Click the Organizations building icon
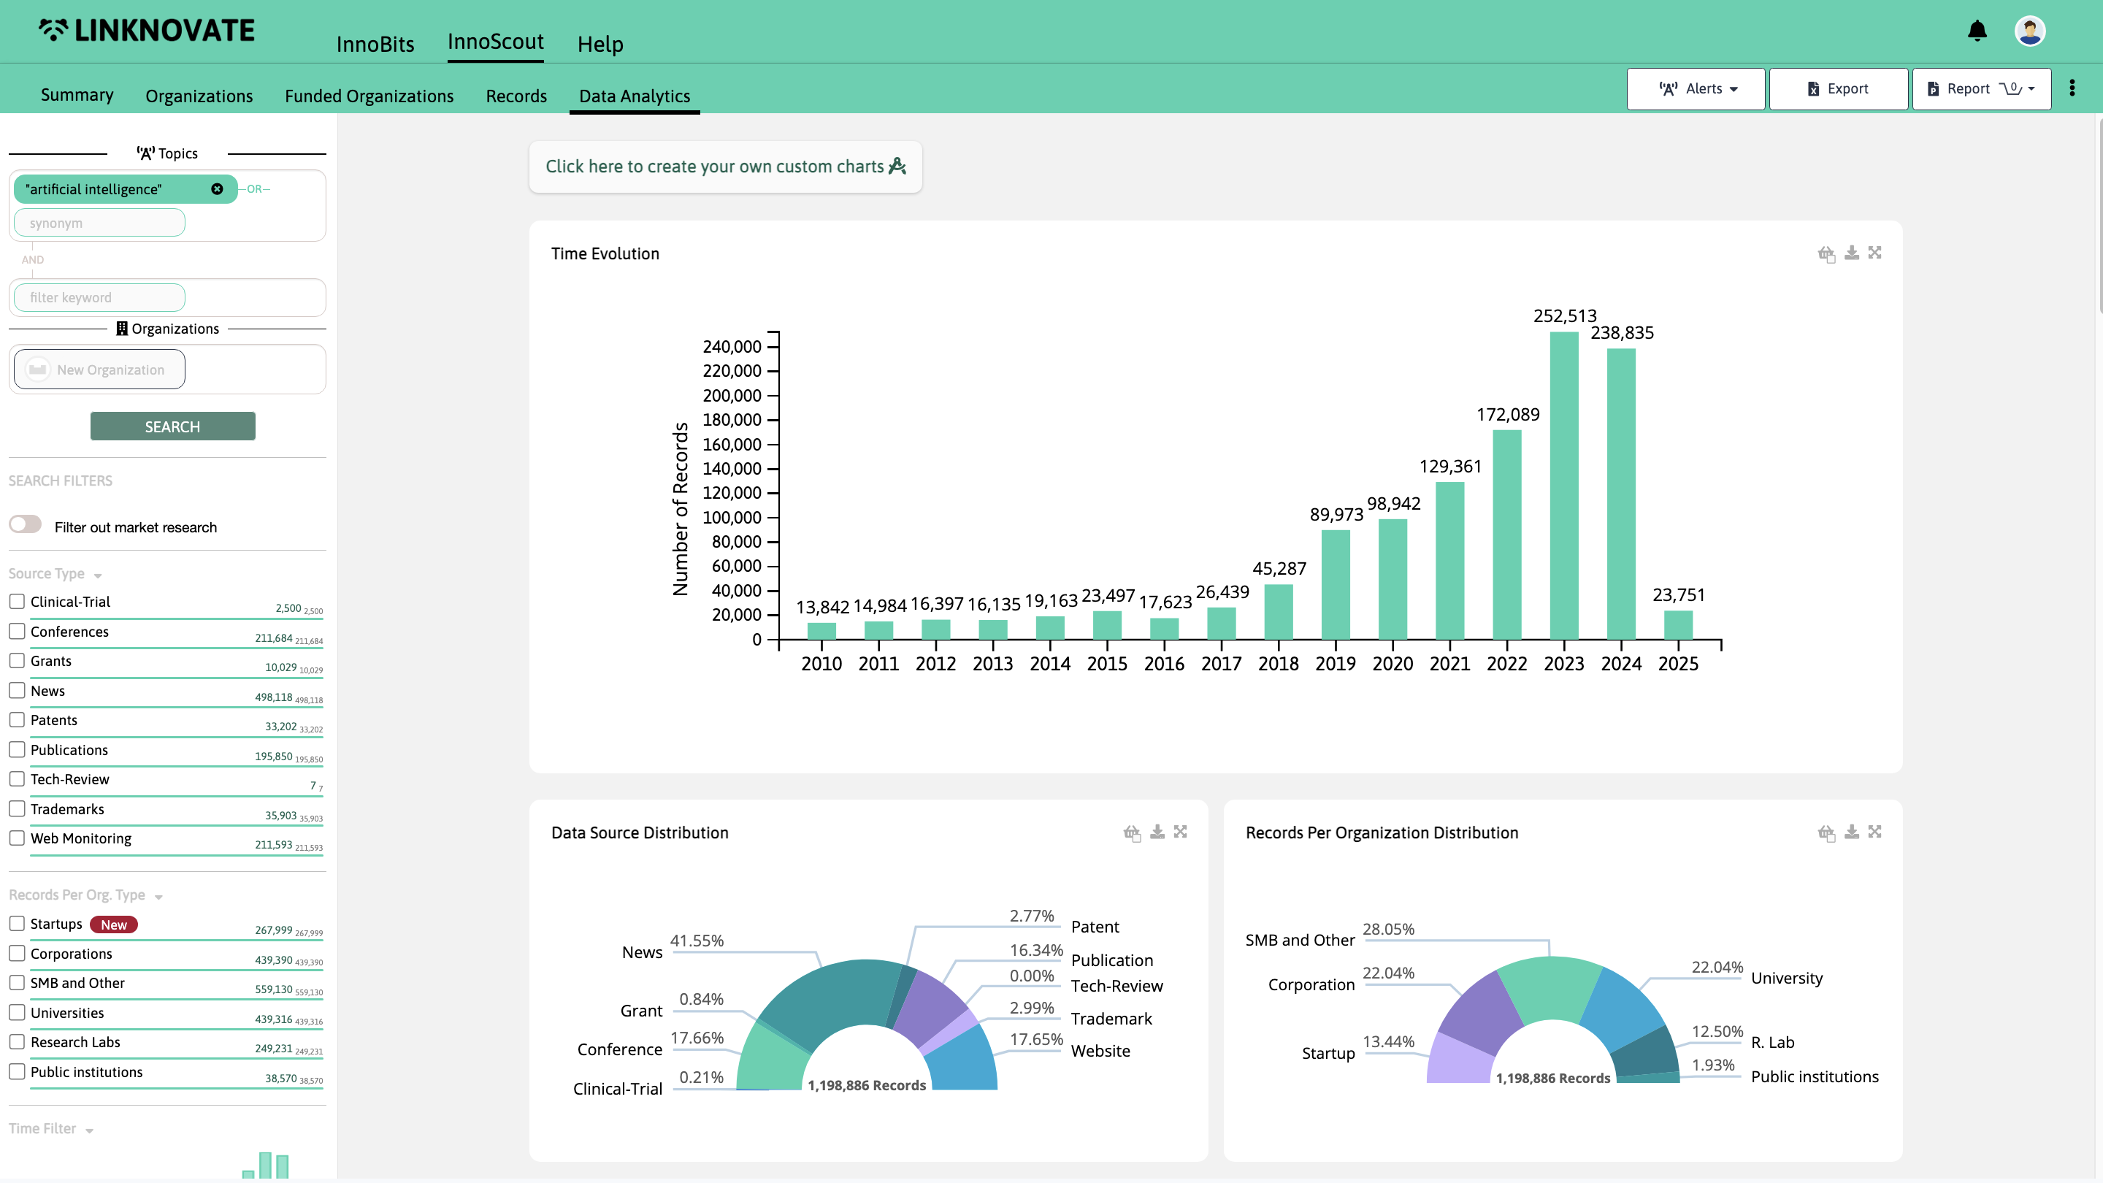Screen dimensions: 2103x1183 [x=122, y=328]
